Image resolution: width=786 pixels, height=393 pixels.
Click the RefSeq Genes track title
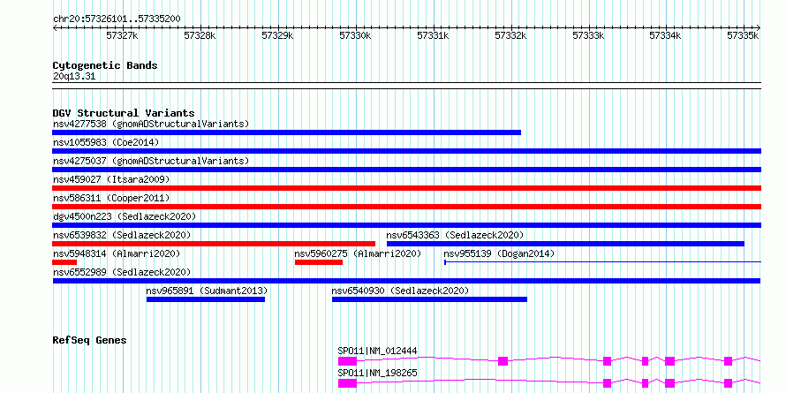pos(89,340)
